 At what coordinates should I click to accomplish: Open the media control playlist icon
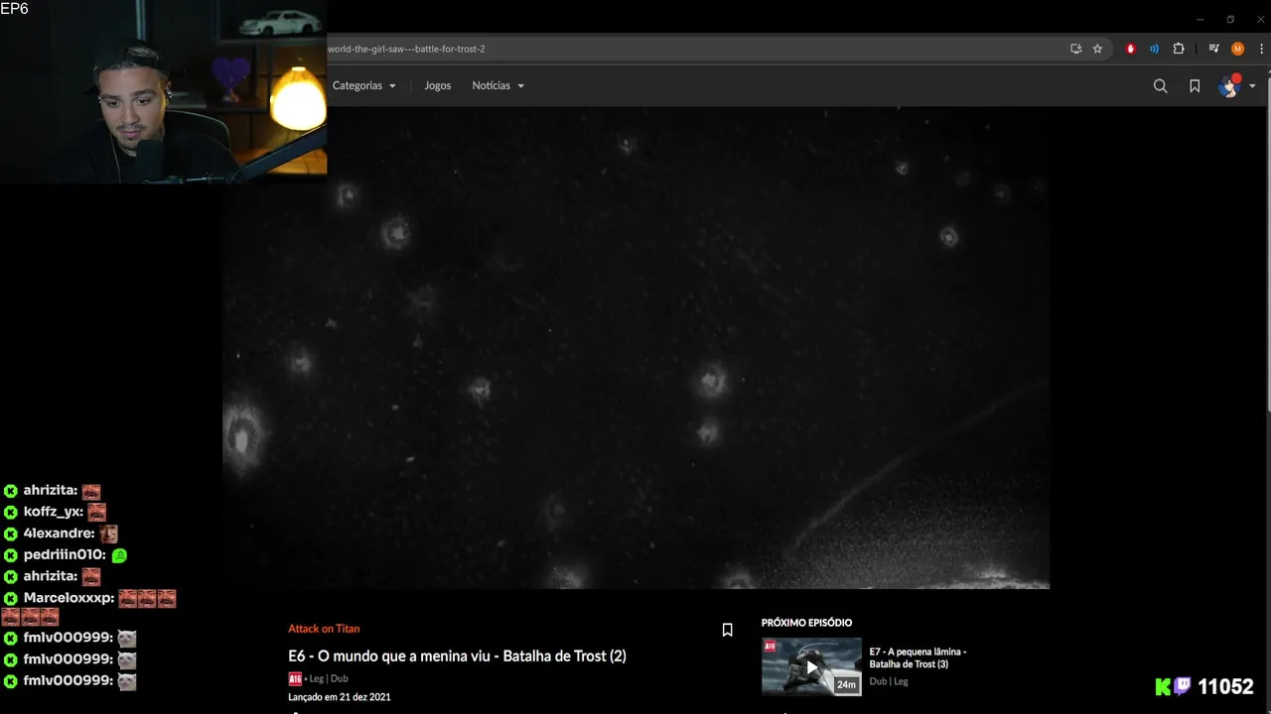[1213, 49]
